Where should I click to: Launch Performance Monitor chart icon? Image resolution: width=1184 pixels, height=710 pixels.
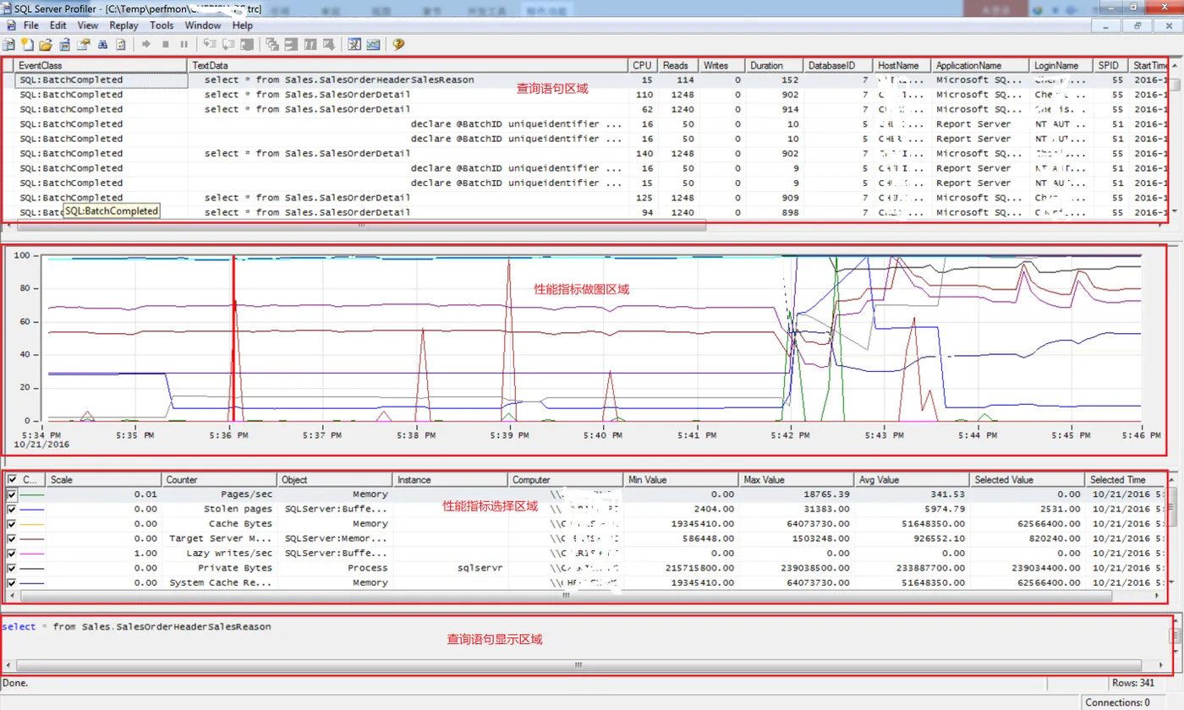point(373,45)
